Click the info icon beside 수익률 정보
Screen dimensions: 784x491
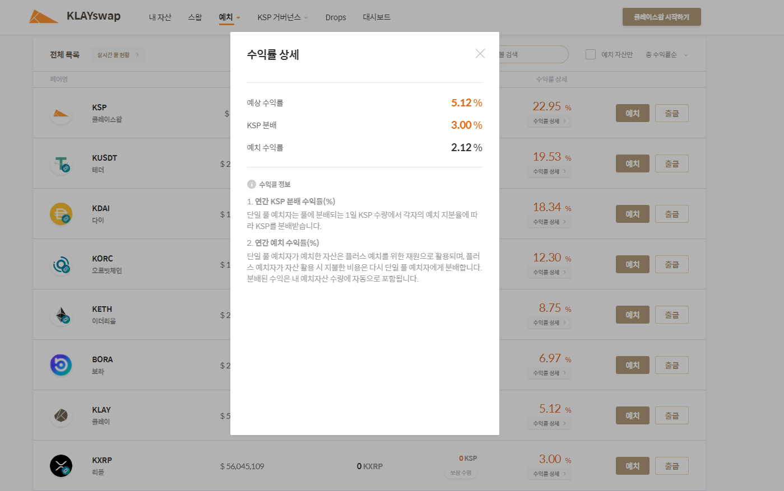(252, 184)
